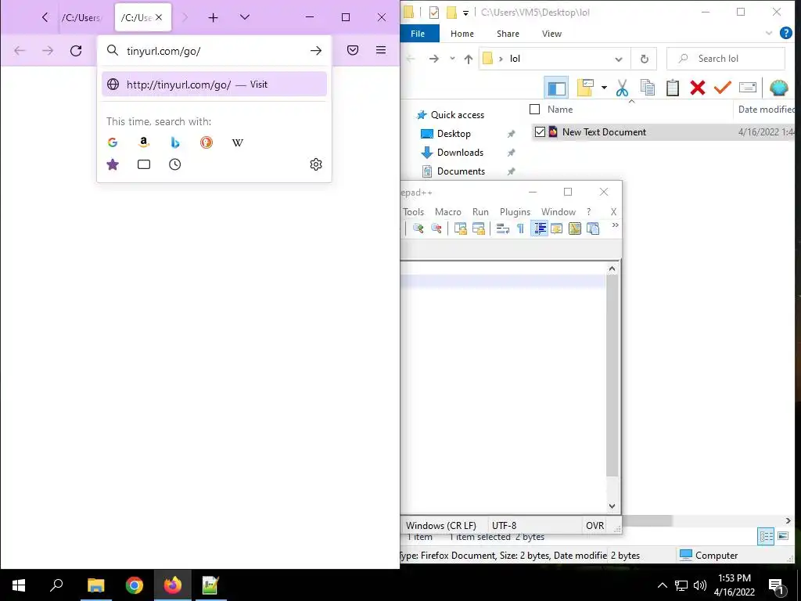
Task: Paste using clipboard icon in Explorer
Action: [672, 88]
